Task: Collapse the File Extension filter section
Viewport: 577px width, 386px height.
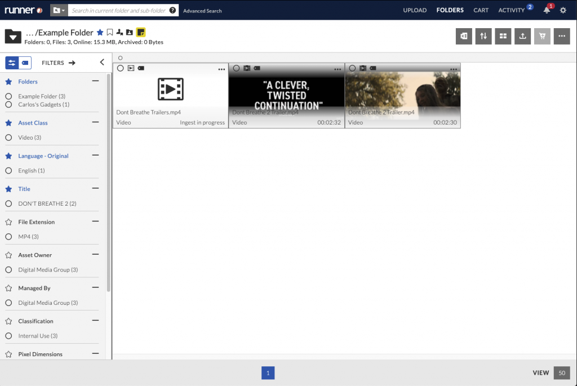Action: 95,221
